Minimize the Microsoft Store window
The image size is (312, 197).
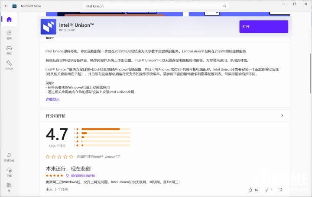[x=283, y=4]
